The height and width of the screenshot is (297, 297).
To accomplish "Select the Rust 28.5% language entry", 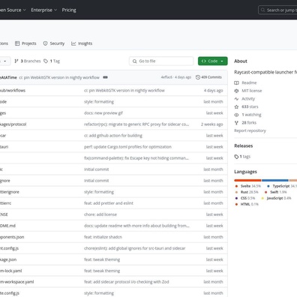I will pos(247,192).
